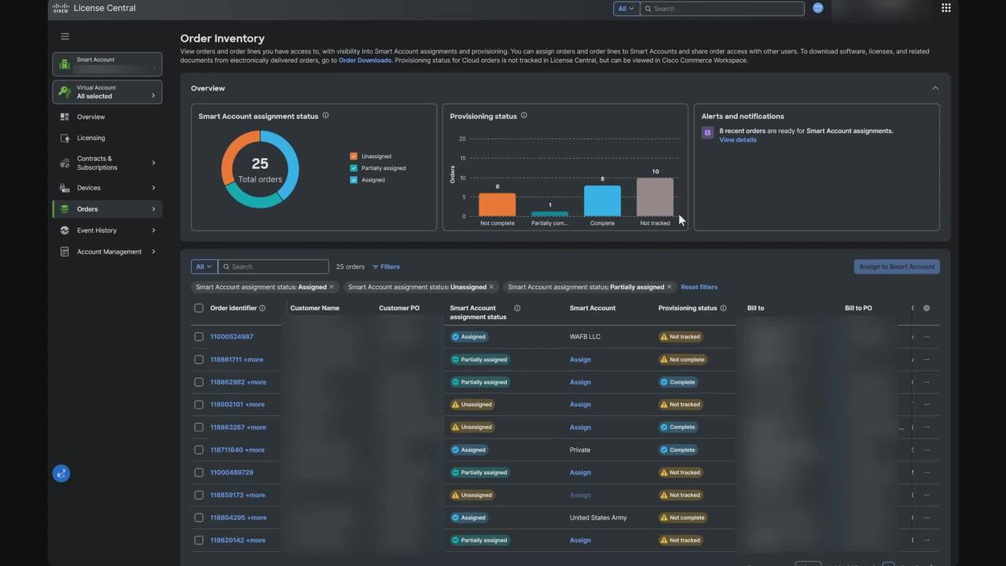Open the All dropdown in top search bar
This screenshot has width=1006, height=566.
(x=625, y=9)
